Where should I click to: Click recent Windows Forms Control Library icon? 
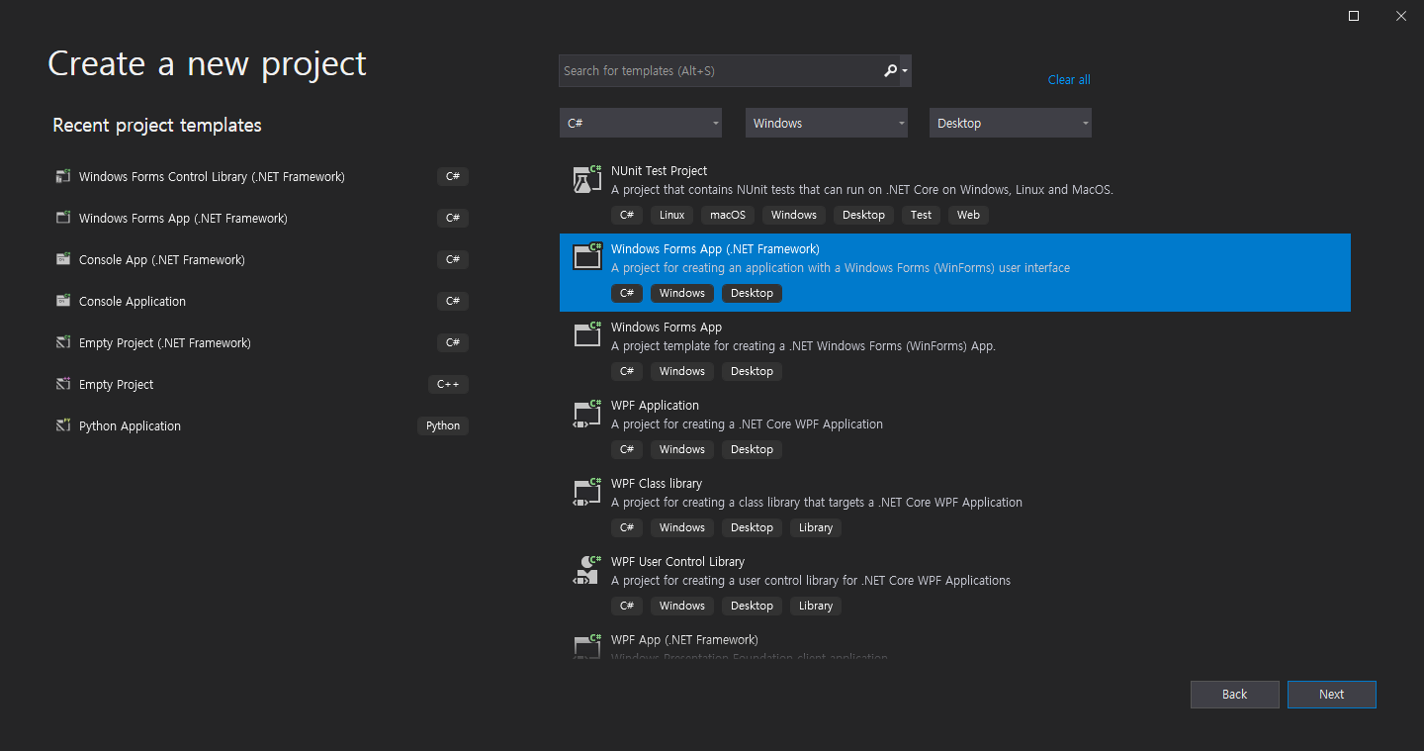63,177
